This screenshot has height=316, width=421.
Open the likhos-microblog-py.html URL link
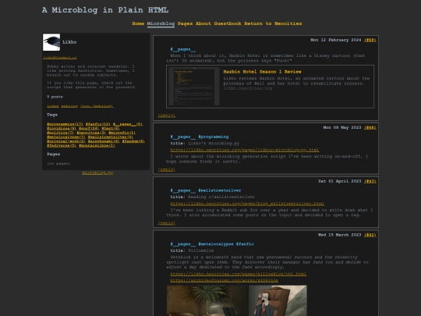pyautogui.click(x=245, y=150)
